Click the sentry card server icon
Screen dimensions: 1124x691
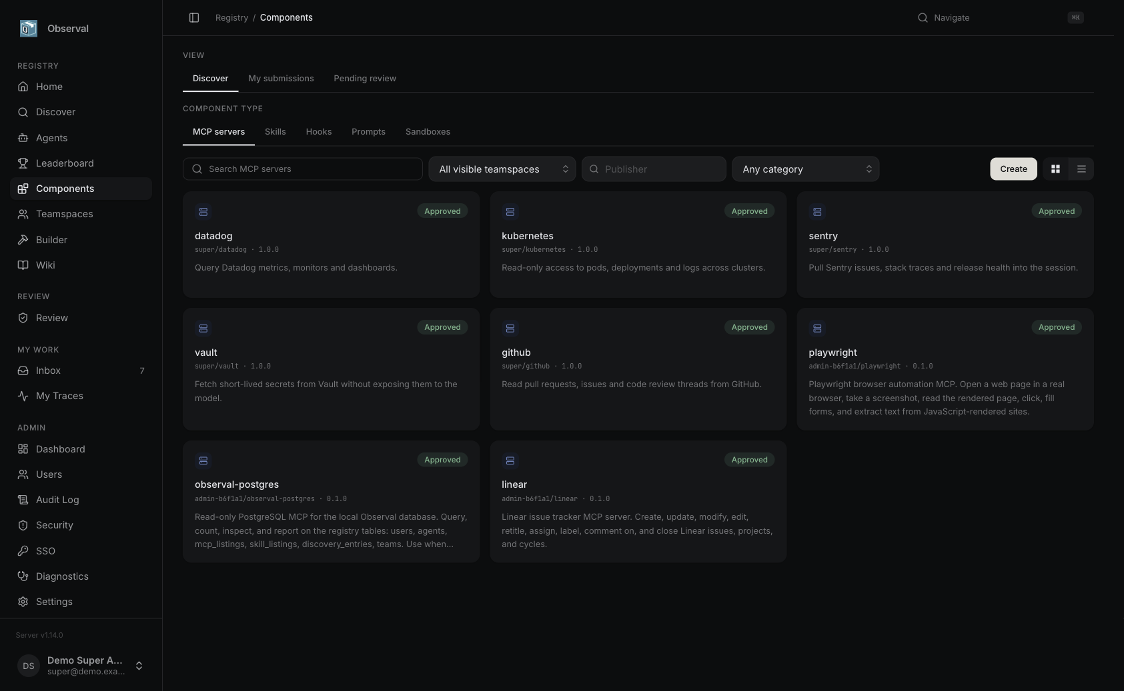pyautogui.click(x=817, y=212)
